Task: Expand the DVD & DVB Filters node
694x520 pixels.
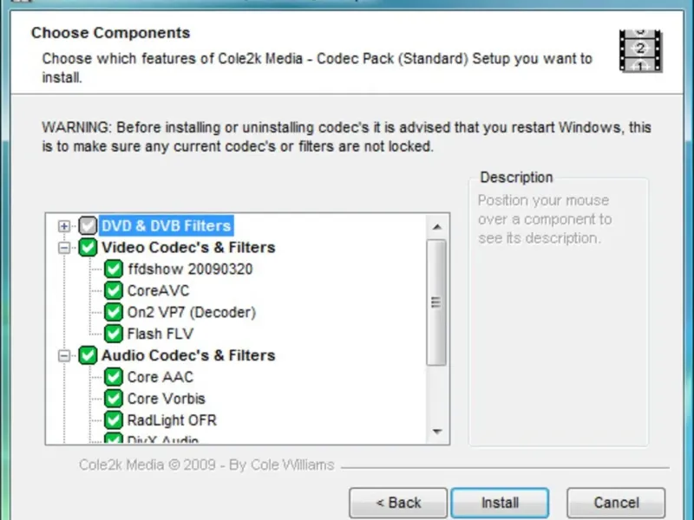Action: [x=63, y=226]
